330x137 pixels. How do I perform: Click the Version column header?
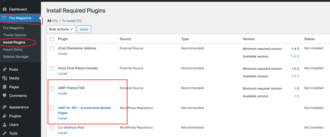click(x=249, y=39)
